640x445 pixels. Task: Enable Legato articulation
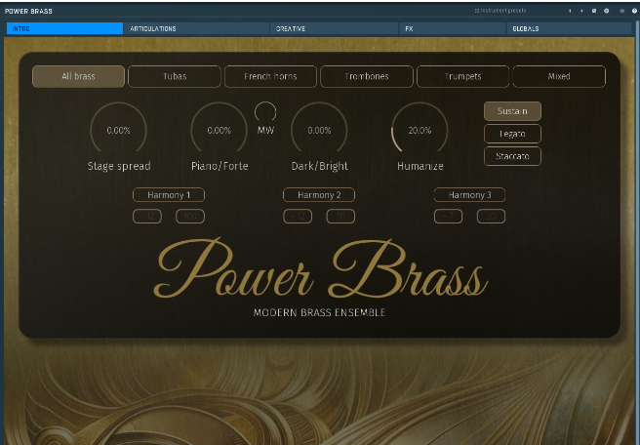[x=512, y=134]
